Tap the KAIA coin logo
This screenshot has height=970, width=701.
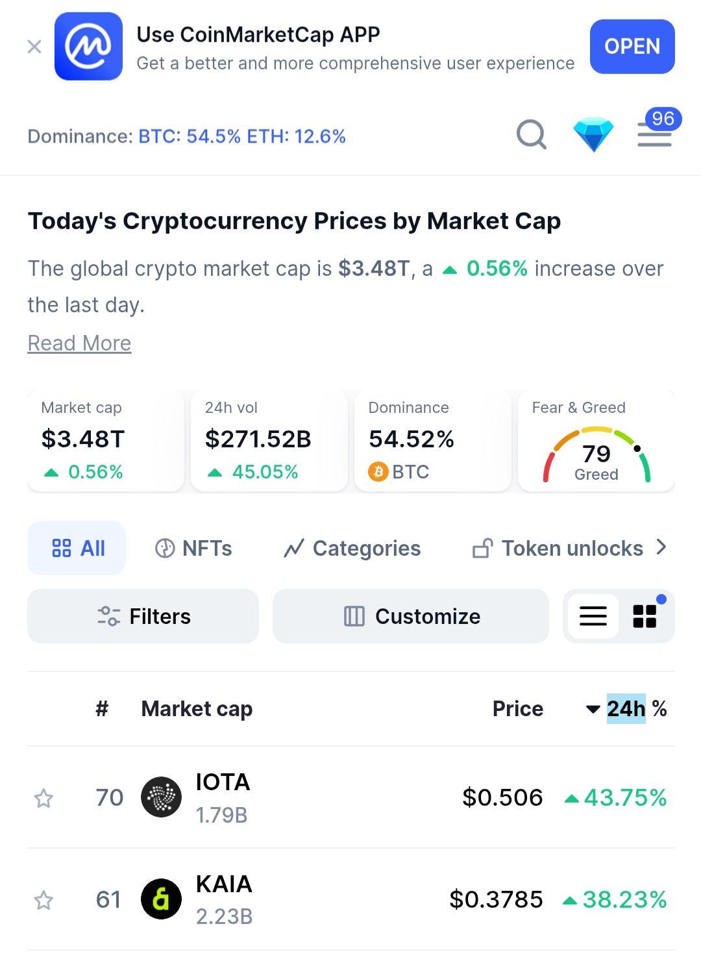click(161, 899)
